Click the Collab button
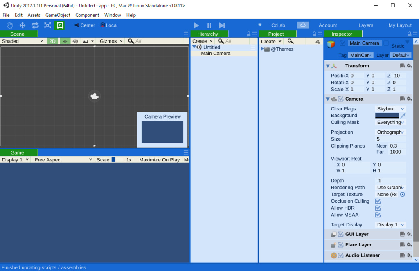 pos(278,25)
